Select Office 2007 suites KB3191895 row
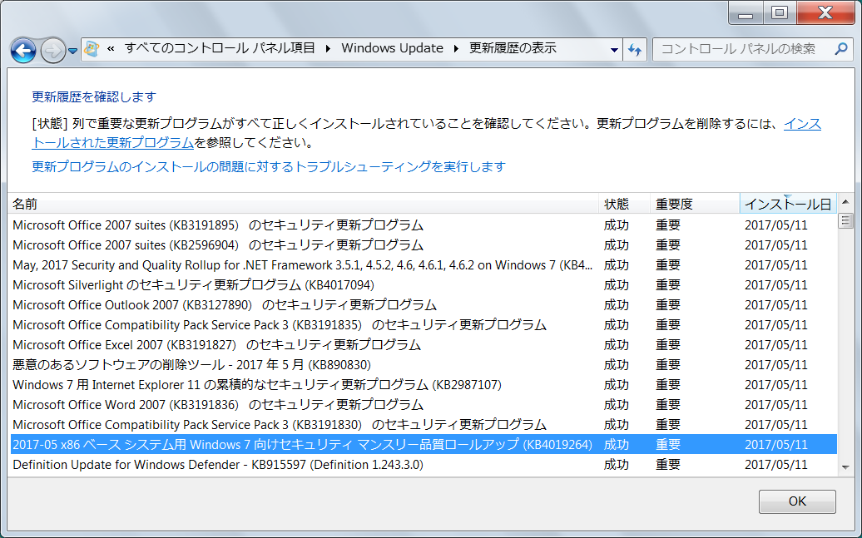The height and width of the screenshot is (538, 862). point(424,225)
